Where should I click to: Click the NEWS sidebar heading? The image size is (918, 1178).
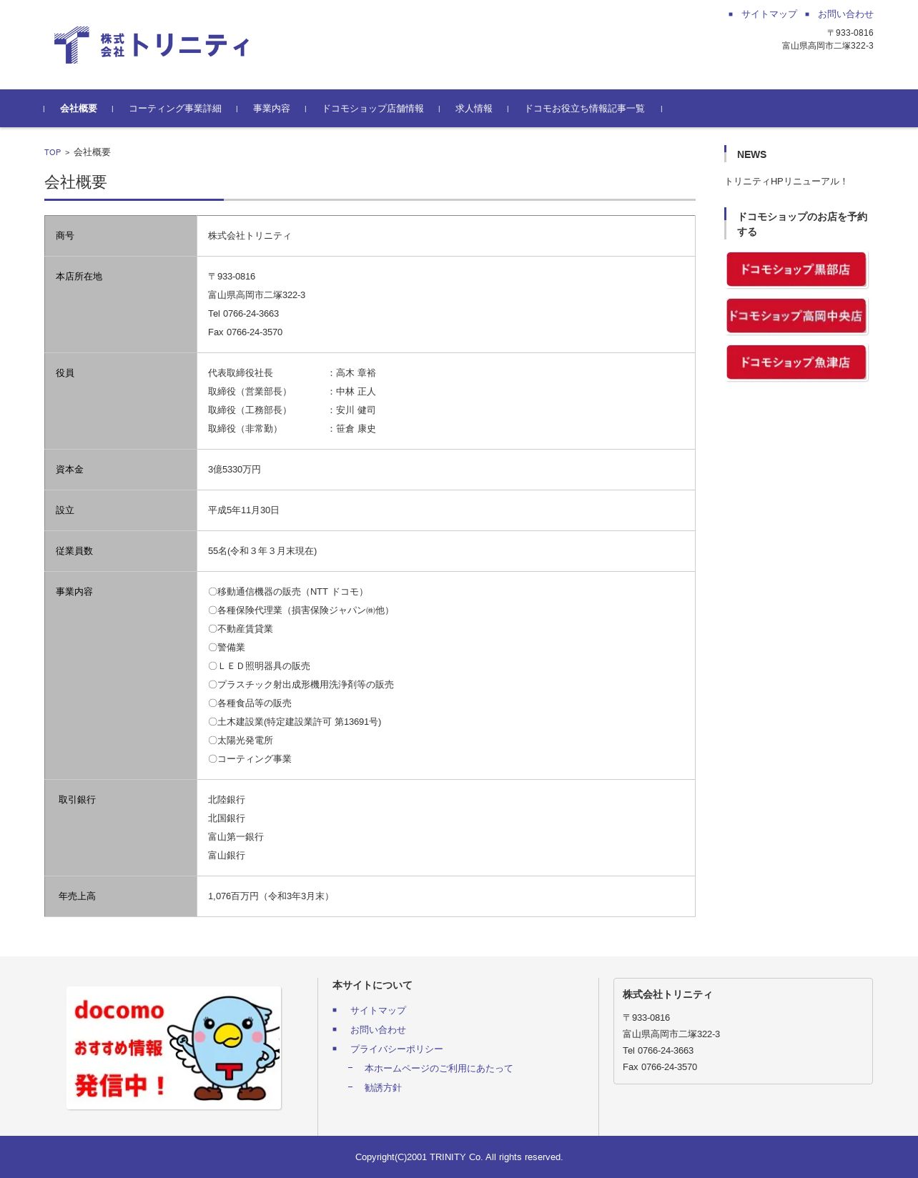click(751, 154)
